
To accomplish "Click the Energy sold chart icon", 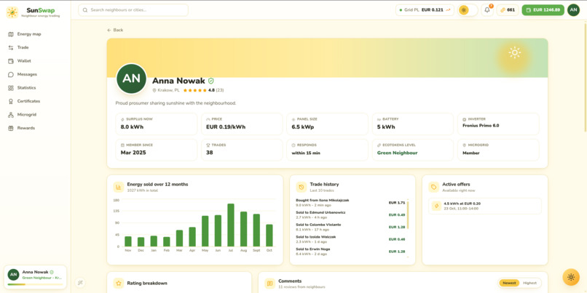I will (119, 187).
